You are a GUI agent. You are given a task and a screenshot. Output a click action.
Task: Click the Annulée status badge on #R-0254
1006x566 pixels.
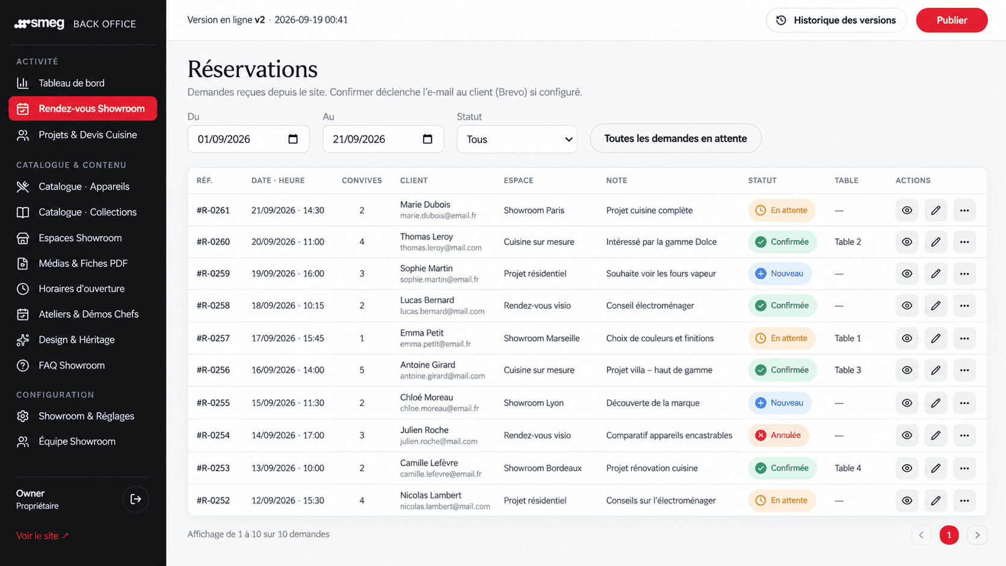[779, 435]
